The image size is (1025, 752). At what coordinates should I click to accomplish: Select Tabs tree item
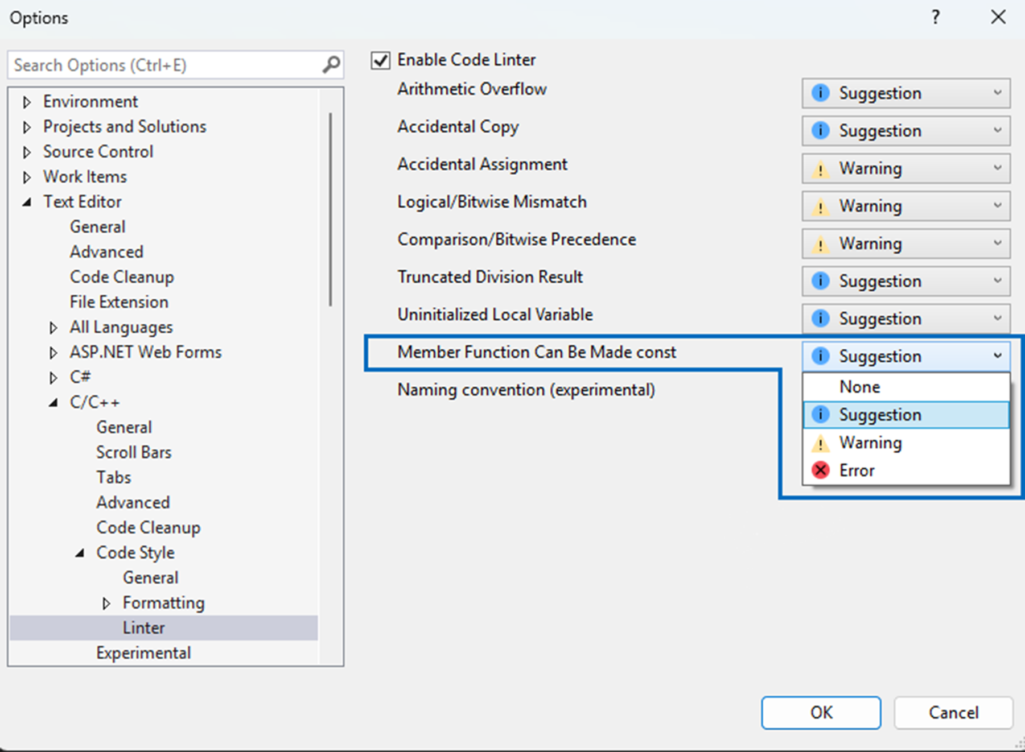tap(114, 477)
